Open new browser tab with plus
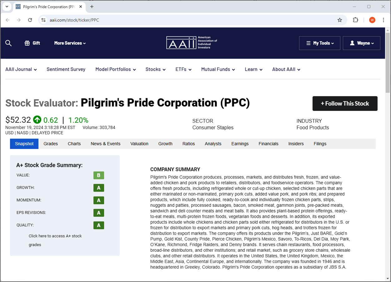This screenshot has width=391, height=282. (x=92, y=7)
